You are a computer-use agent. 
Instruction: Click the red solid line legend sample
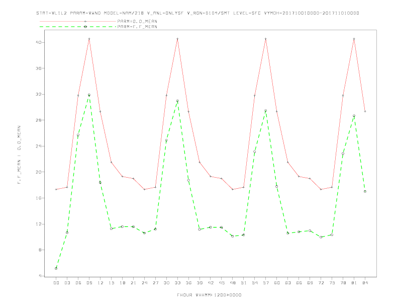pos(78,21)
